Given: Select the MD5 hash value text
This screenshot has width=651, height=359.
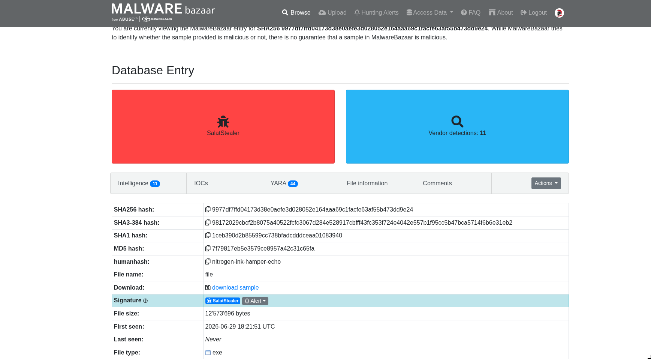Looking at the screenshot, I should coord(263,248).
